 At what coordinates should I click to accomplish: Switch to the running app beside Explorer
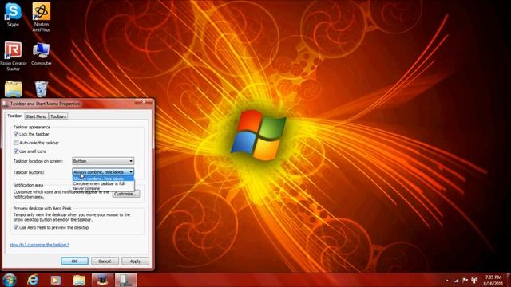tap(102, 280)
